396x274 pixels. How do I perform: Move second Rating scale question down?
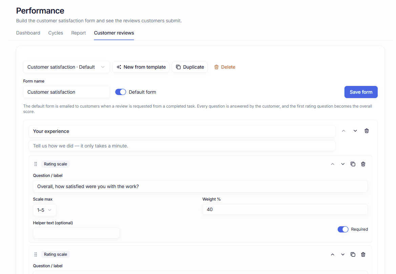343,254
